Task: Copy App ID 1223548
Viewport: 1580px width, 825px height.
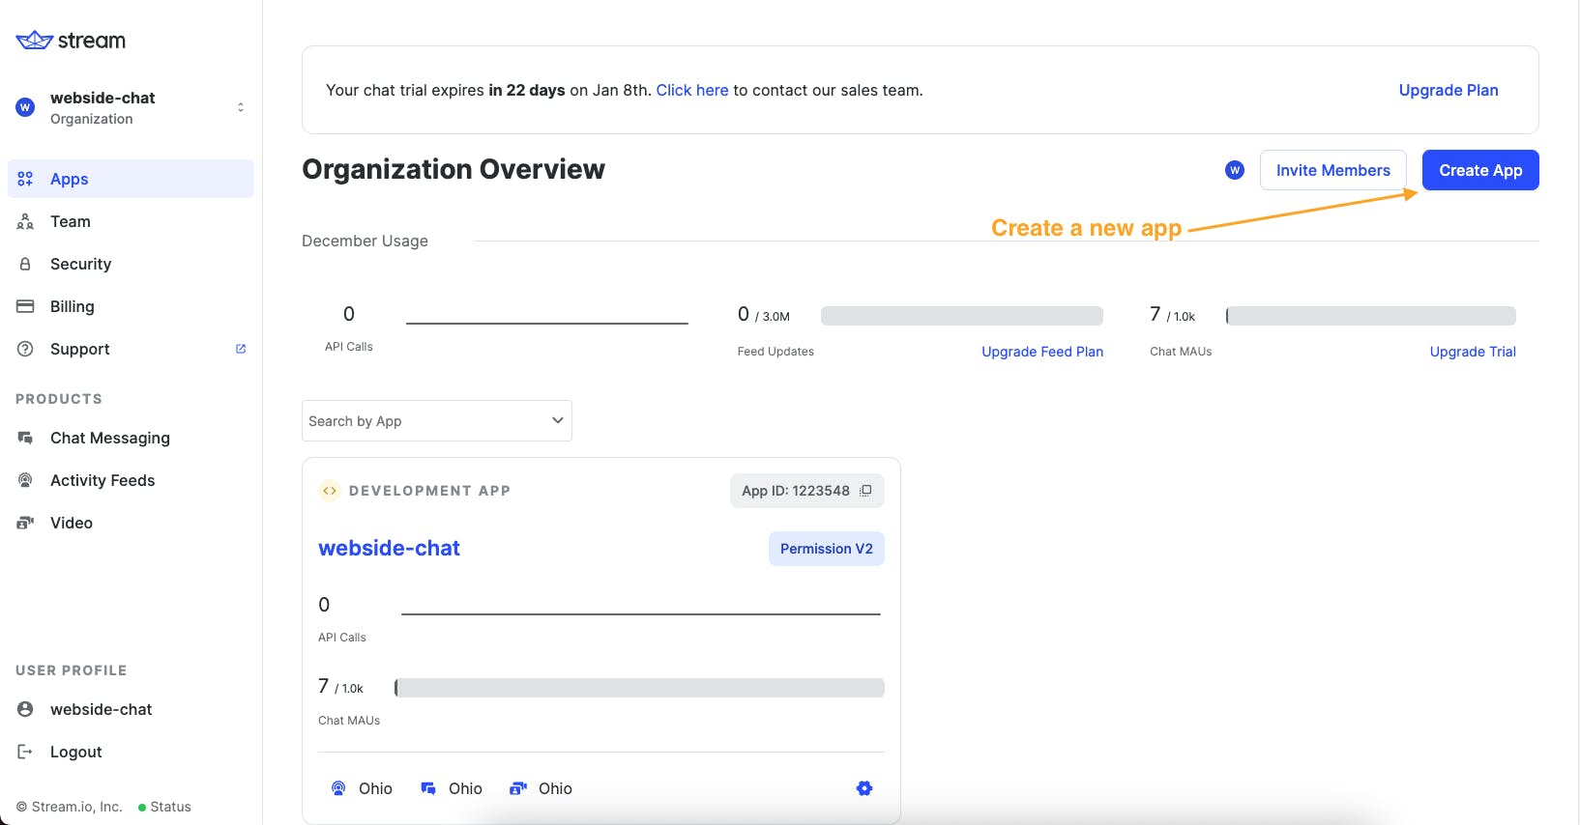Action: pyautogui.click(x=866, y=491)
